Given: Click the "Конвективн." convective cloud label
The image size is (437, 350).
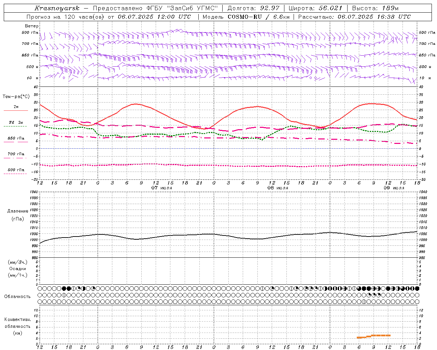Looking at the screenshot, I should click(x=17, y=320).
